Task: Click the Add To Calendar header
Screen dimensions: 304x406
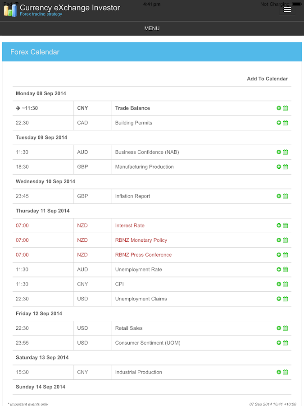Action: [267, 79]
